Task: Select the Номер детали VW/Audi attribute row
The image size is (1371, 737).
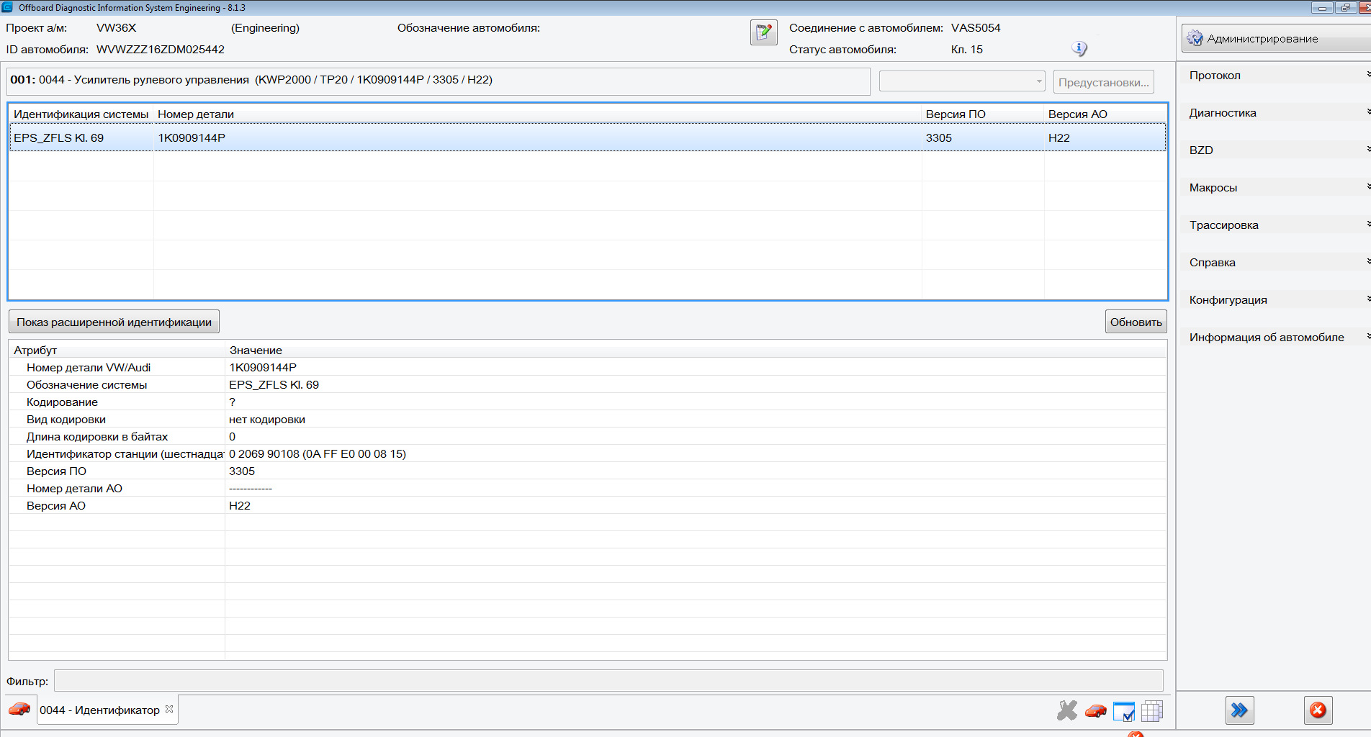Action: [588, 368]
